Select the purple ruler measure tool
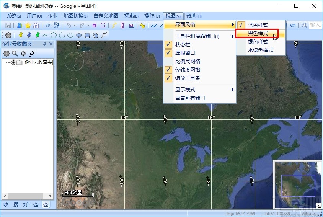 122,25
